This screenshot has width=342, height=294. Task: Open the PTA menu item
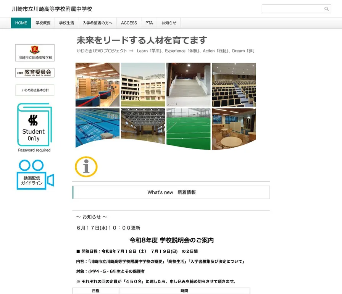click(149, 23)
